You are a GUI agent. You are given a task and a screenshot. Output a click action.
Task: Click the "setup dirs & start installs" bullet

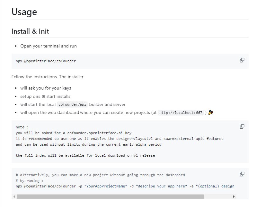[45, 96]
